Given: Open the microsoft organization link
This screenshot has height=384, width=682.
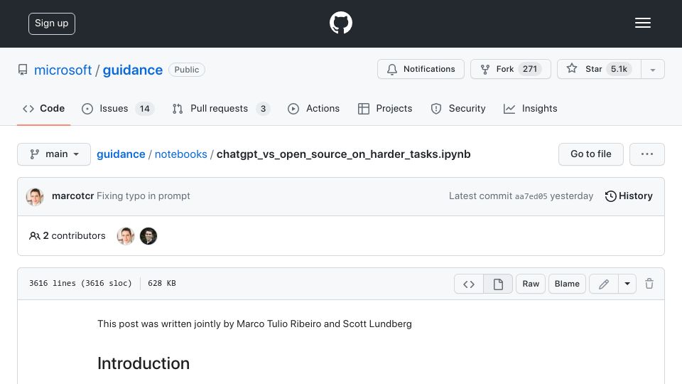Looking at the screenshot, I should point(63,70).
